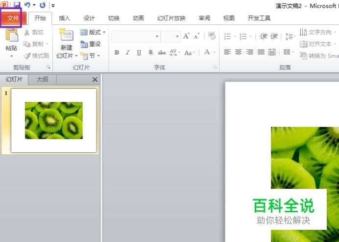Click the decrease font size icon
The image size is (339, 242).
pyautogui.click(x=196, y=36)
